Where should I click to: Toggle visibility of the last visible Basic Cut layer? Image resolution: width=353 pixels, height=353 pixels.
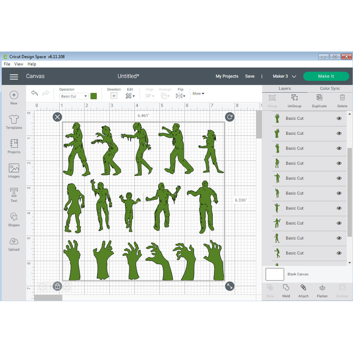[339, 253]
